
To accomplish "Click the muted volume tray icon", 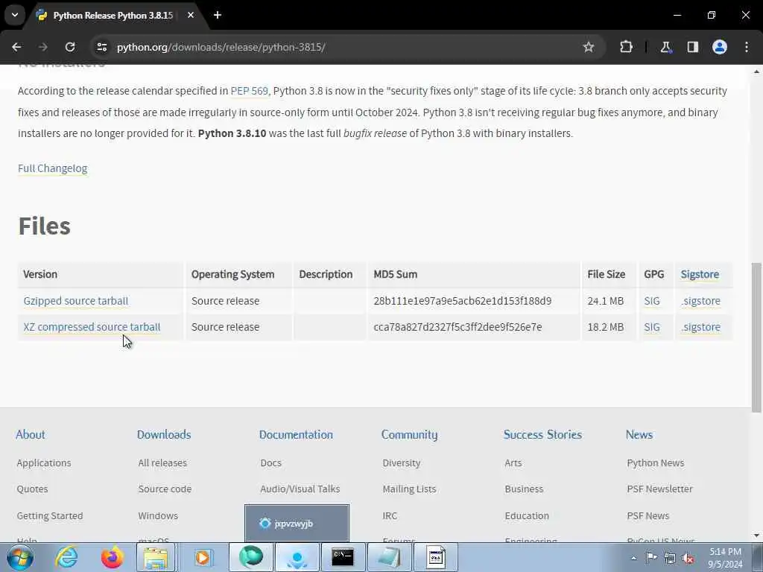I will point(688,558).
